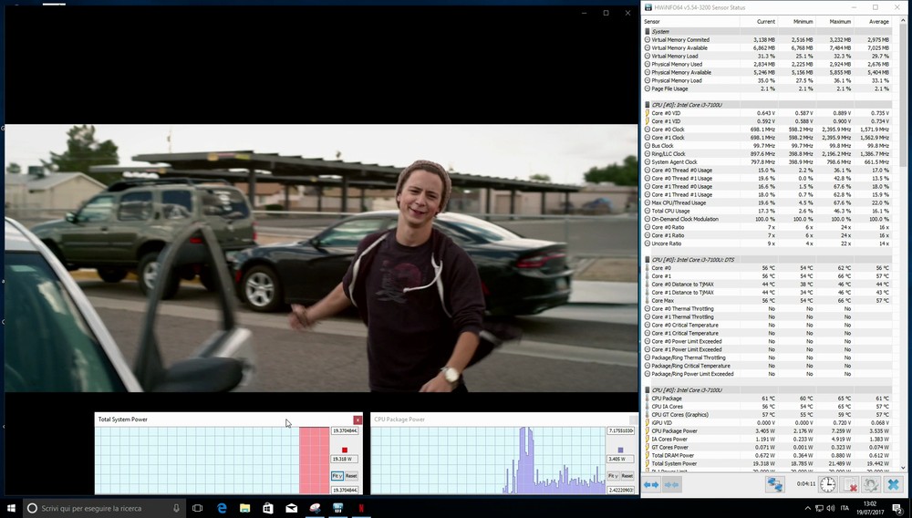Open Windows Store taskbar icon
Screen dimensions: 912x518
coord(268,507)
